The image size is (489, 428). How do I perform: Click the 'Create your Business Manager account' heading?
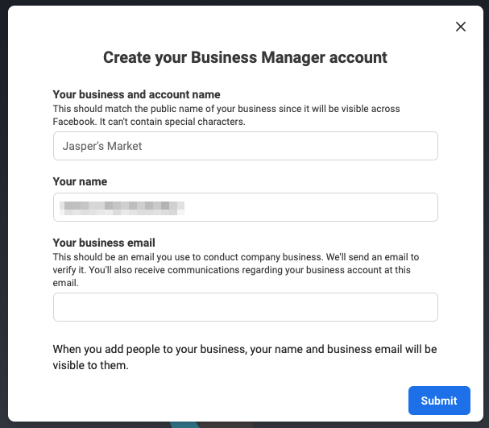[x=245, y=58]
